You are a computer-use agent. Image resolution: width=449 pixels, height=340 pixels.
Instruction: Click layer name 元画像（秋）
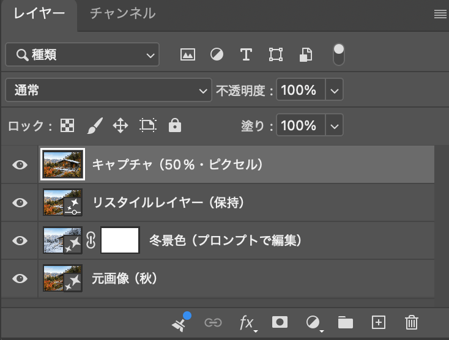[125, 278]
